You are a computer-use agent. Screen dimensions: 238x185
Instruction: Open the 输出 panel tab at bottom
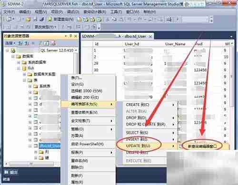pos(11,173)
